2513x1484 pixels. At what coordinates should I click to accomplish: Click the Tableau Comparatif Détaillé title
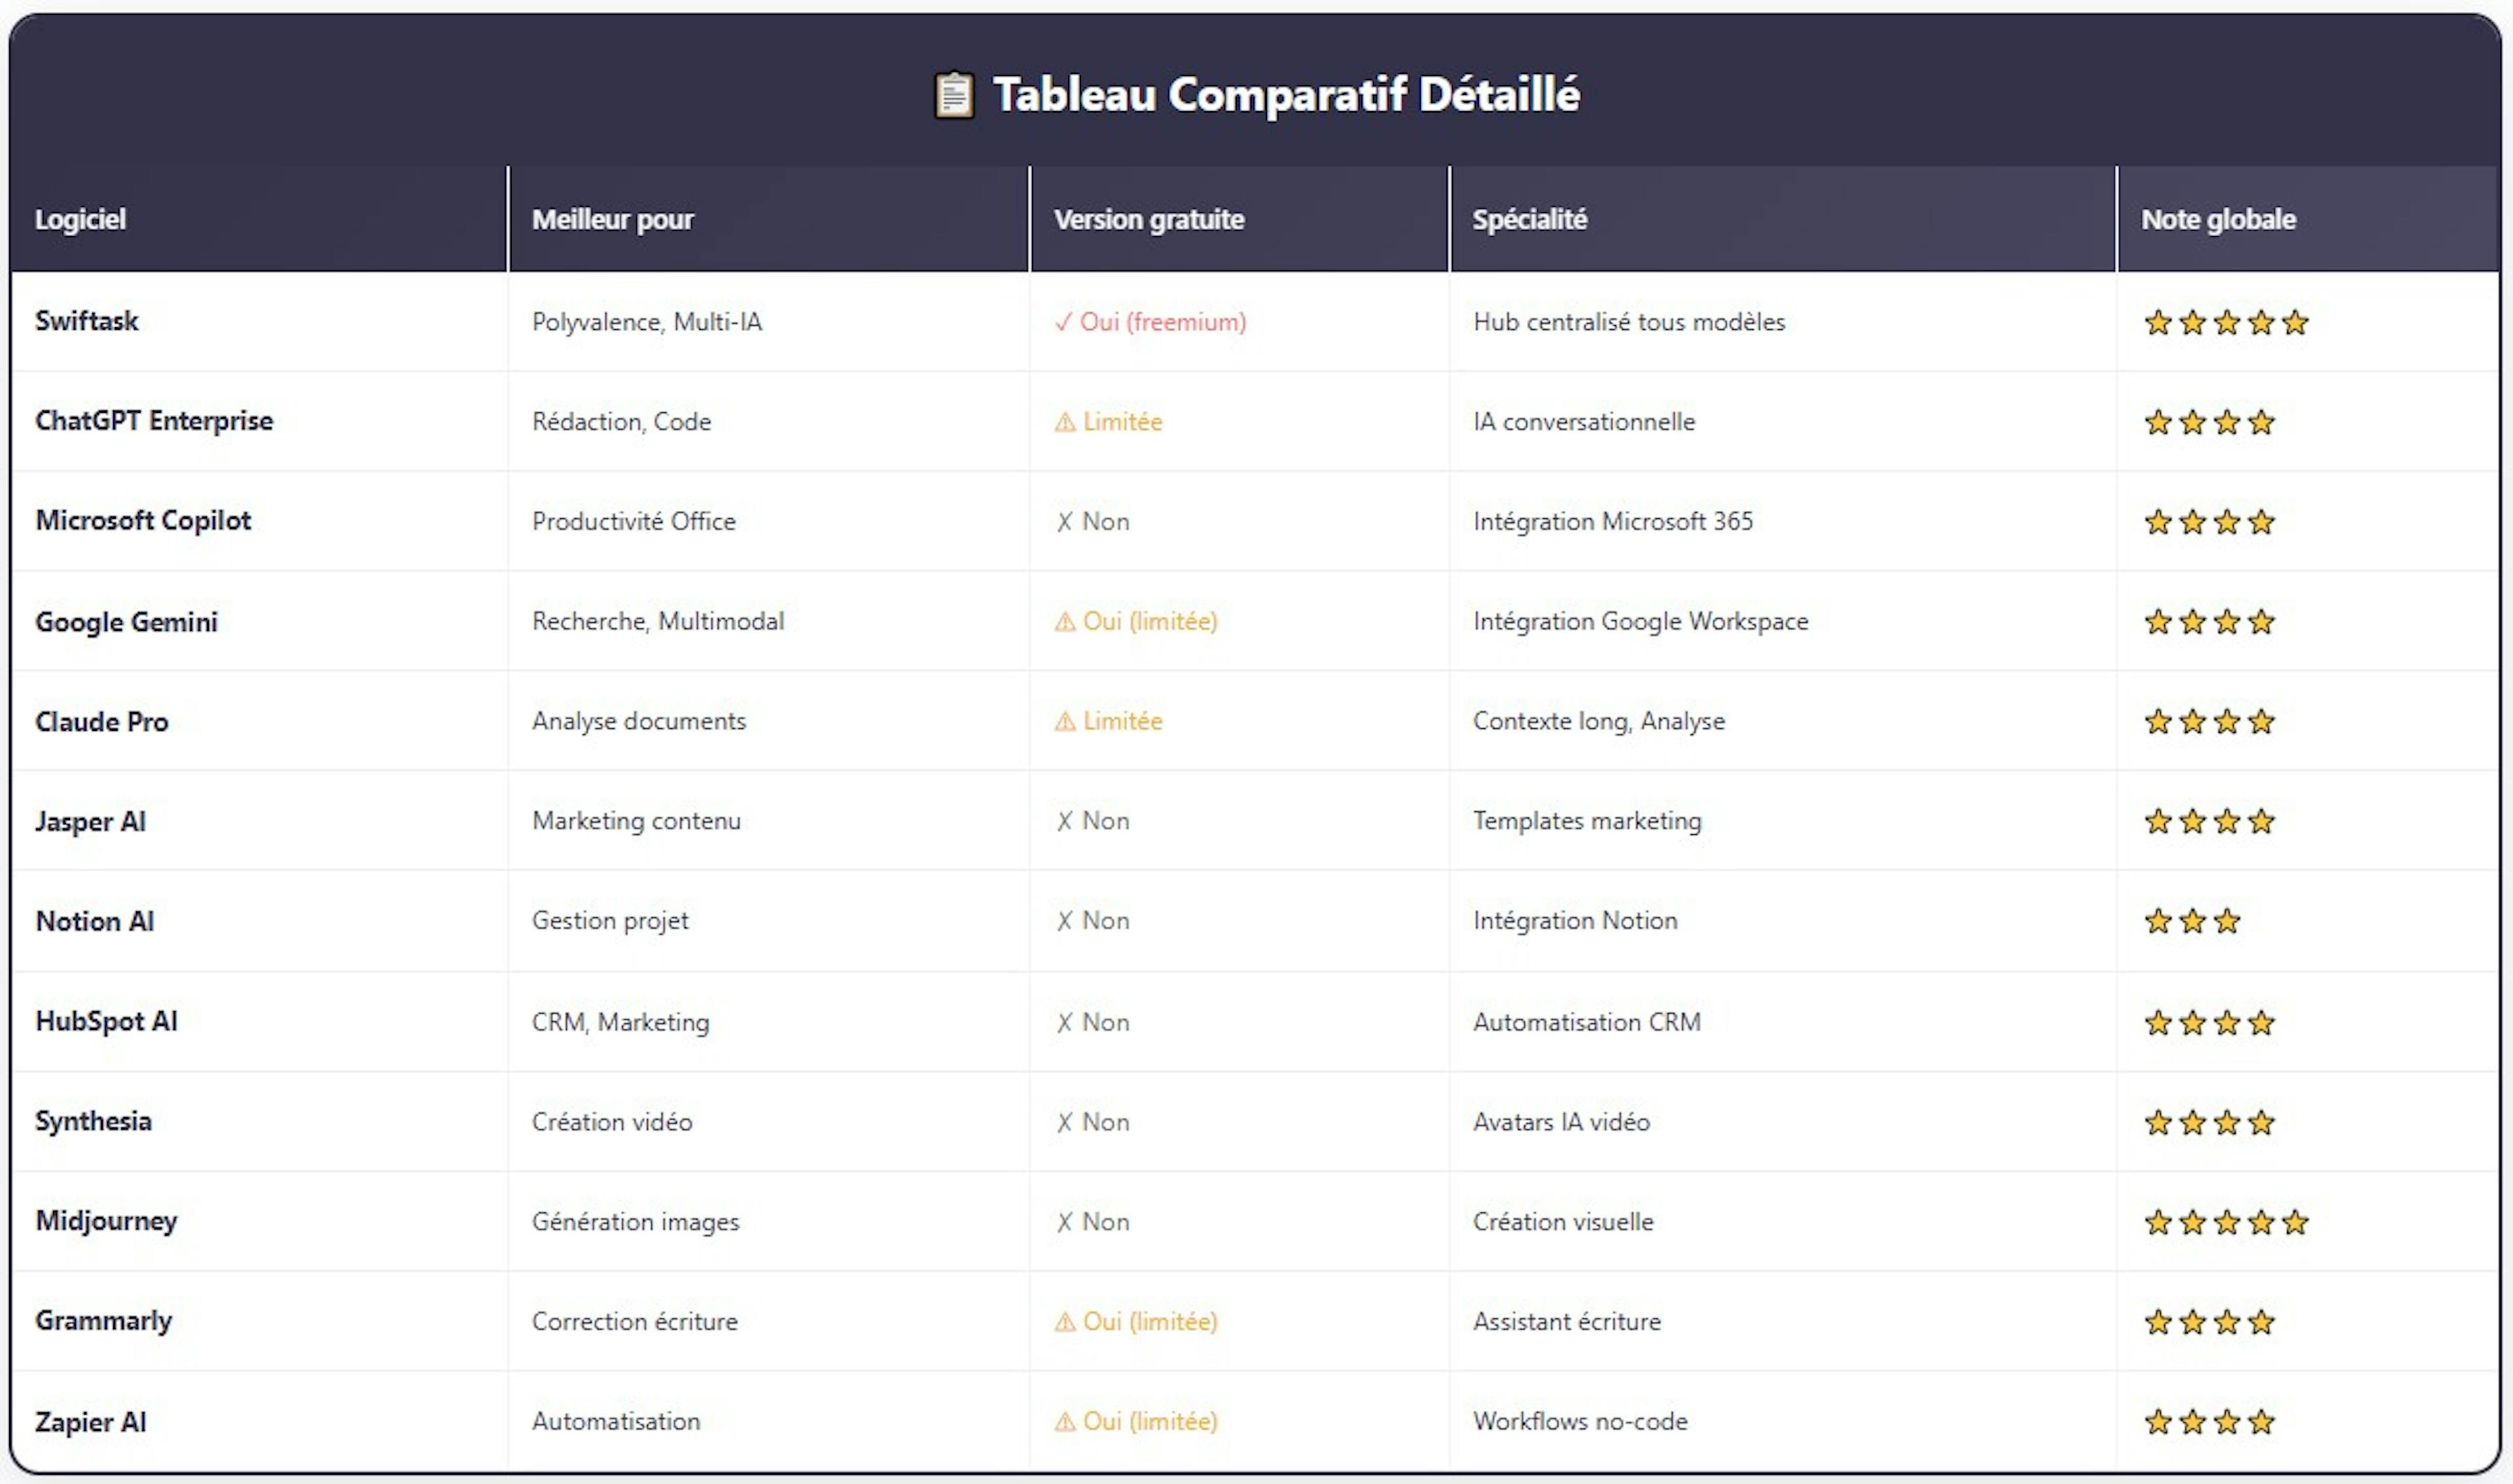click(1286, 95)
